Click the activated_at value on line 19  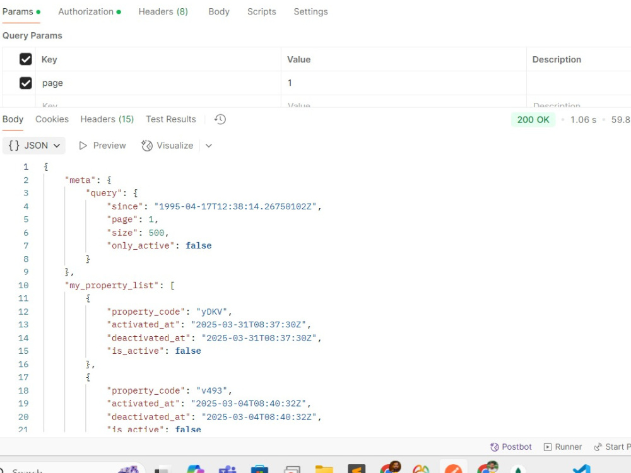[x=248, y=404]
